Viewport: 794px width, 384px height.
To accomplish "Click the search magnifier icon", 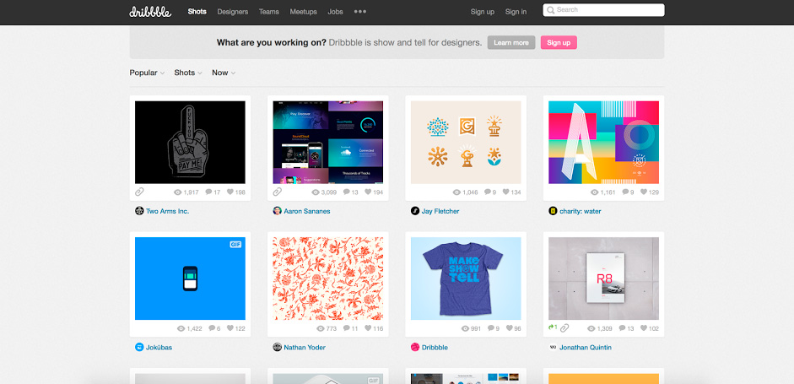I will click(550, 9).
